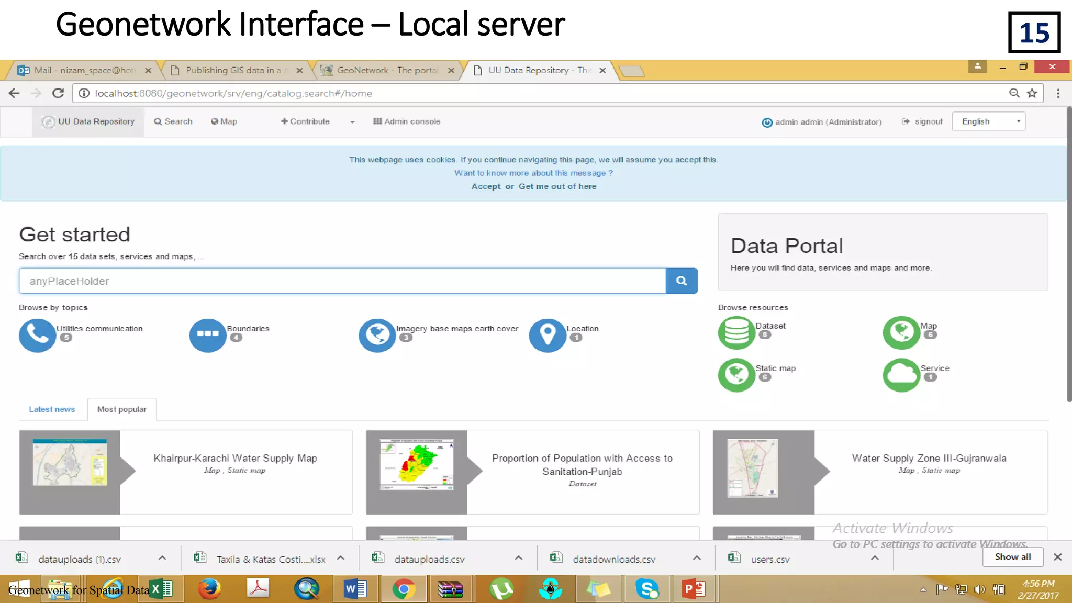Open the Search menu item
1072x603 pixels.
click(x=173, y=121)
